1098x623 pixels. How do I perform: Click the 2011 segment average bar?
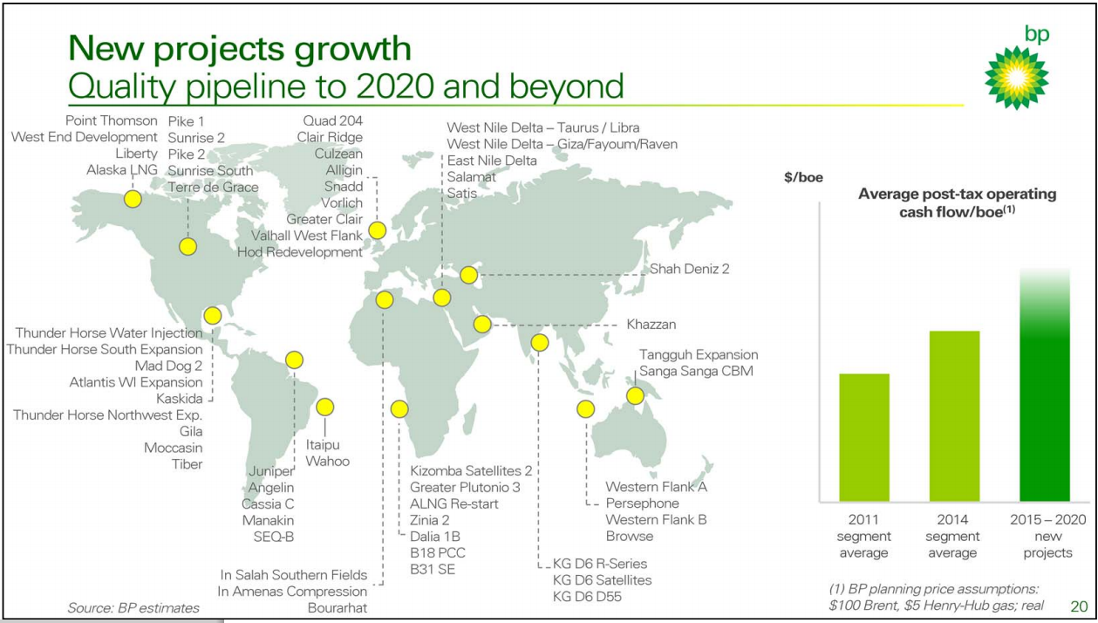click(864, 437)
